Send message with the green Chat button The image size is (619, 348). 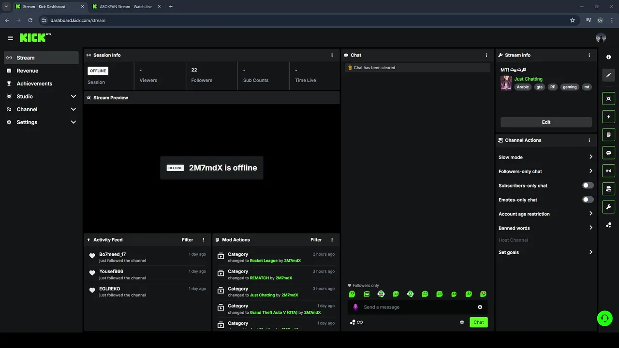pyautogui.click(x=478, y=322)
